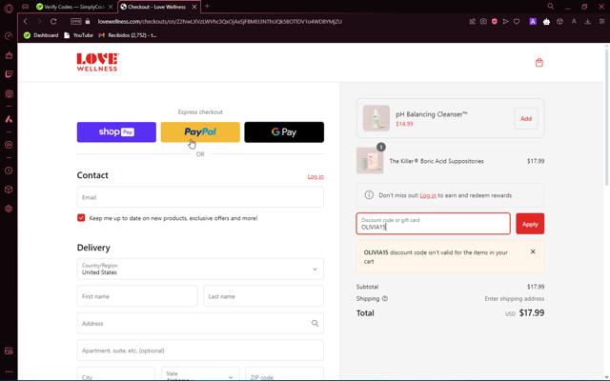Focus the Email input field
This screenshot has width=610, height=381.
[x=200, y=197]
